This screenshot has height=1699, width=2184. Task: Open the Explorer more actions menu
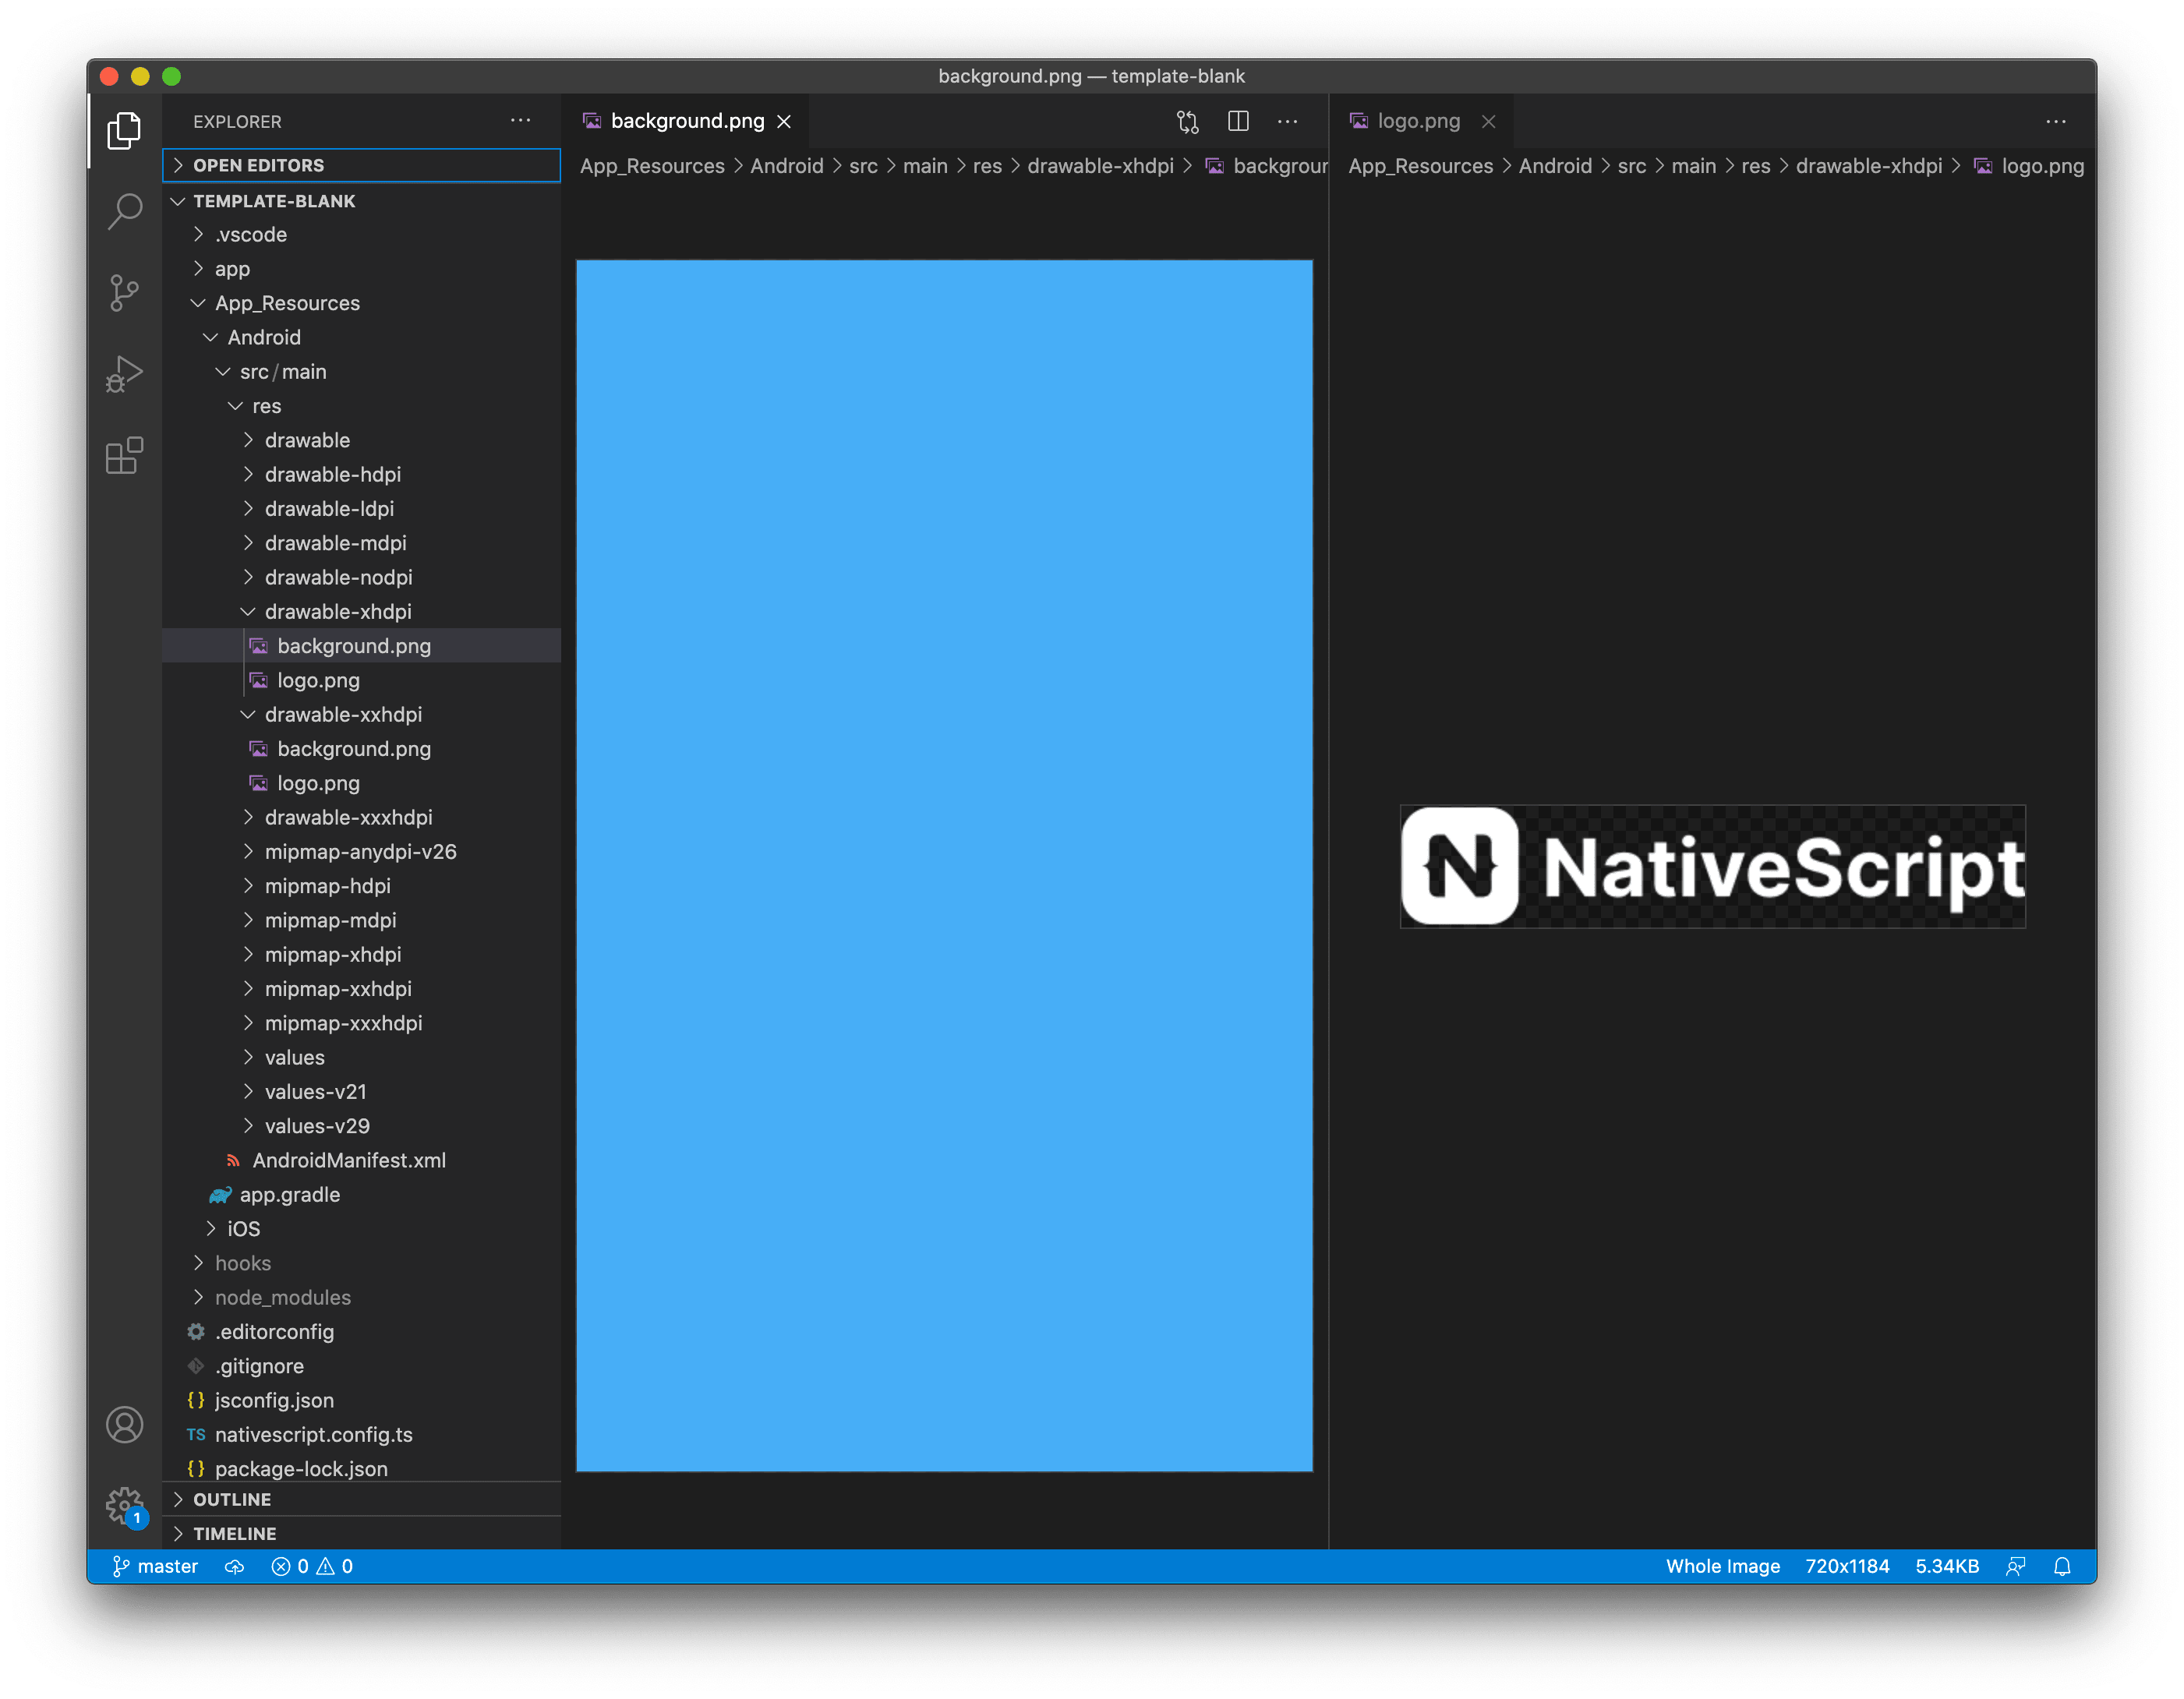[x=520, y=120]
